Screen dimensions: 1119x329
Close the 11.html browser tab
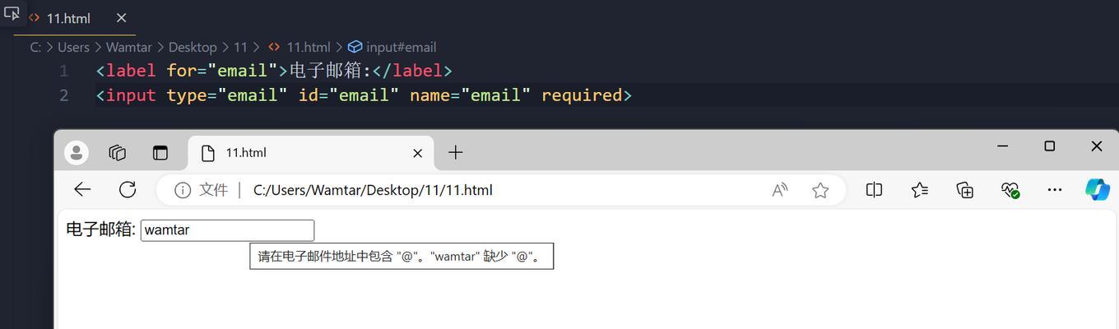click(x=417, y=153)
